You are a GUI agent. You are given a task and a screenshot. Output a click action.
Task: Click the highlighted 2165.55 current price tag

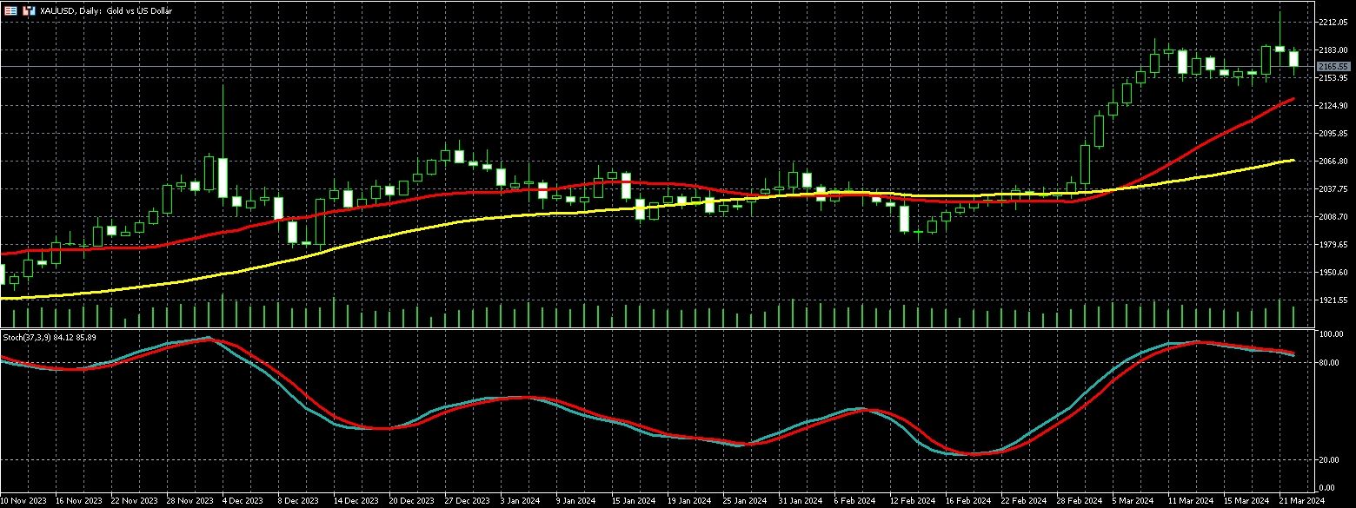(x=1333, y=67)
